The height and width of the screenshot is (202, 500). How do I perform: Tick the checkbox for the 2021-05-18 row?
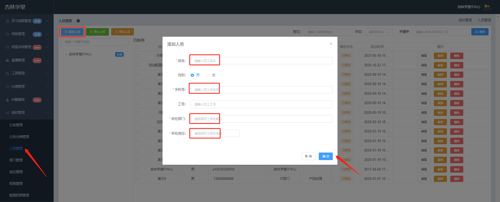pyautogui.click(x=137, y=56)
